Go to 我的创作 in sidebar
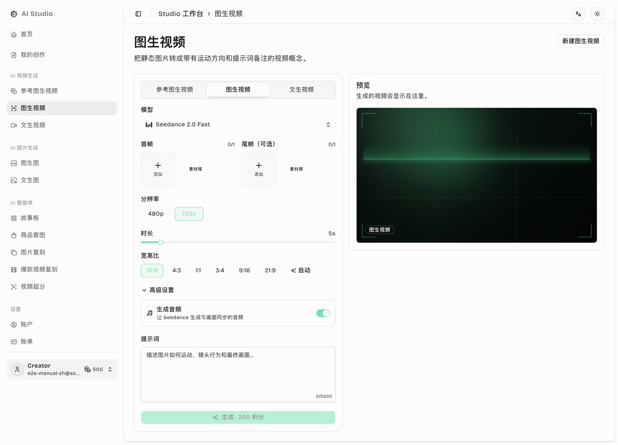The height and width of the screenshot is (445, 618). (62, 55)
